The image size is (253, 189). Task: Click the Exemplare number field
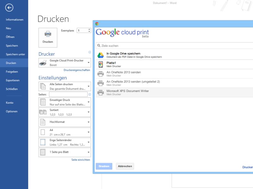(82, 30)
